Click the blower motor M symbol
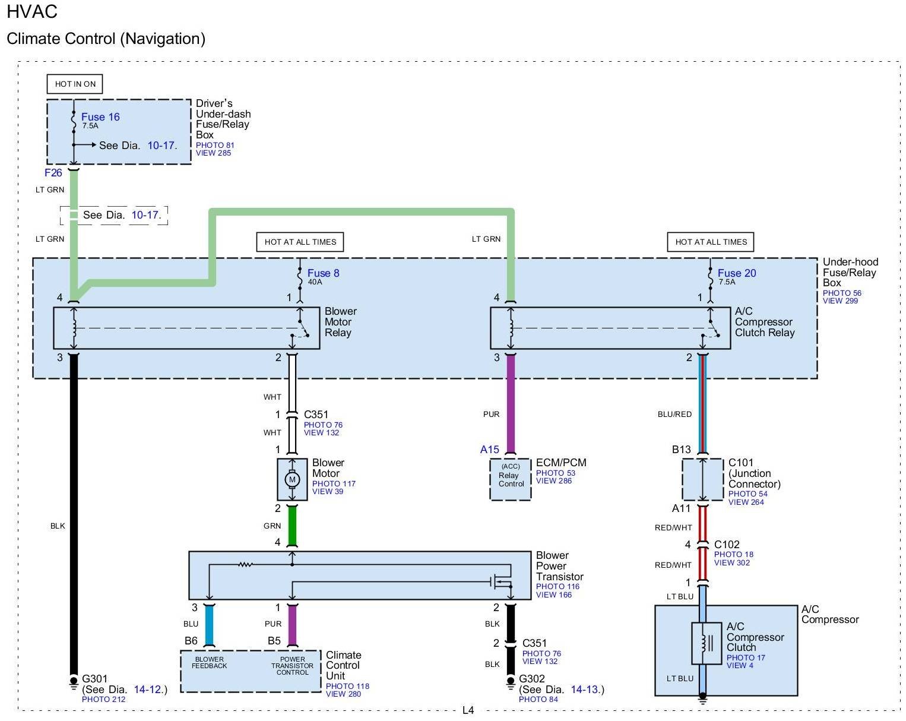 click(292, 479)
